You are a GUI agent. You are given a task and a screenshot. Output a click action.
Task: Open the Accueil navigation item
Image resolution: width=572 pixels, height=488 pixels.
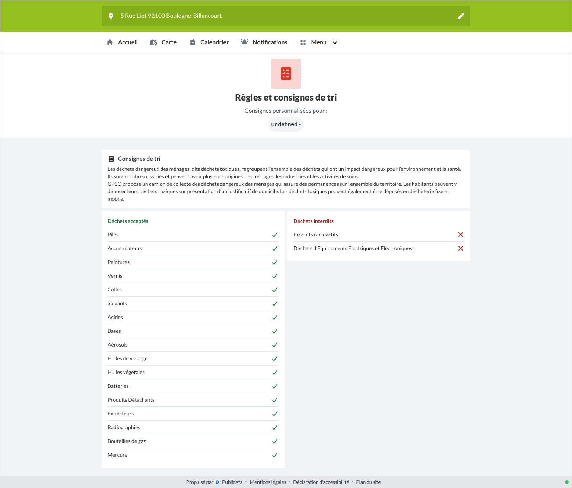point(122,42)
